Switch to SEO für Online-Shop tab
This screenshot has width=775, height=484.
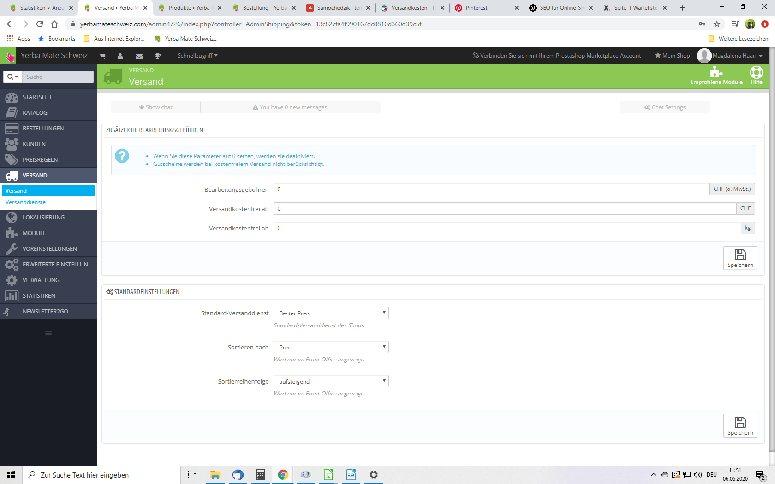561,8
